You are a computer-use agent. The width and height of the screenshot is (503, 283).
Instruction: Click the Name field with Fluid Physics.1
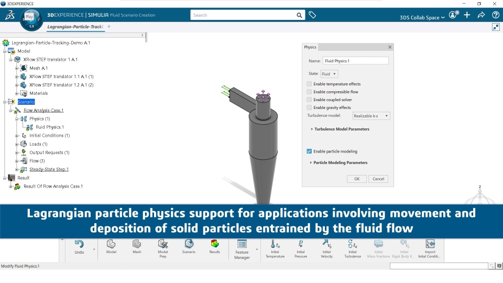tap(355, 61)
